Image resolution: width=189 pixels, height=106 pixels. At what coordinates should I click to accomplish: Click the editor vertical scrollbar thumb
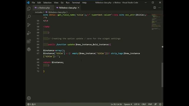click(x=162, y=75)
